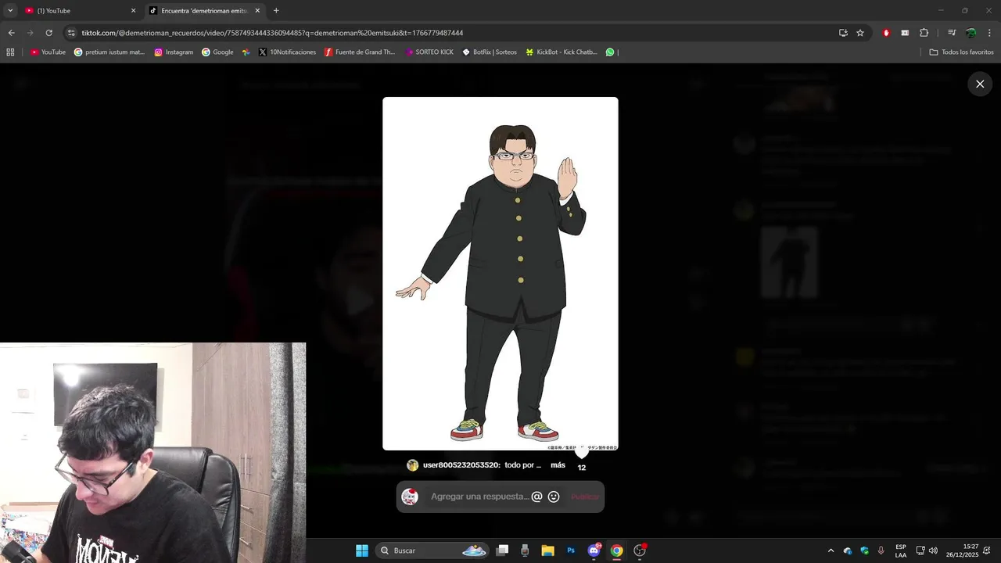Open the SORTEO KICK bookmark
Viewport: 1001px width, 563px height.
(x=429, y=52)
